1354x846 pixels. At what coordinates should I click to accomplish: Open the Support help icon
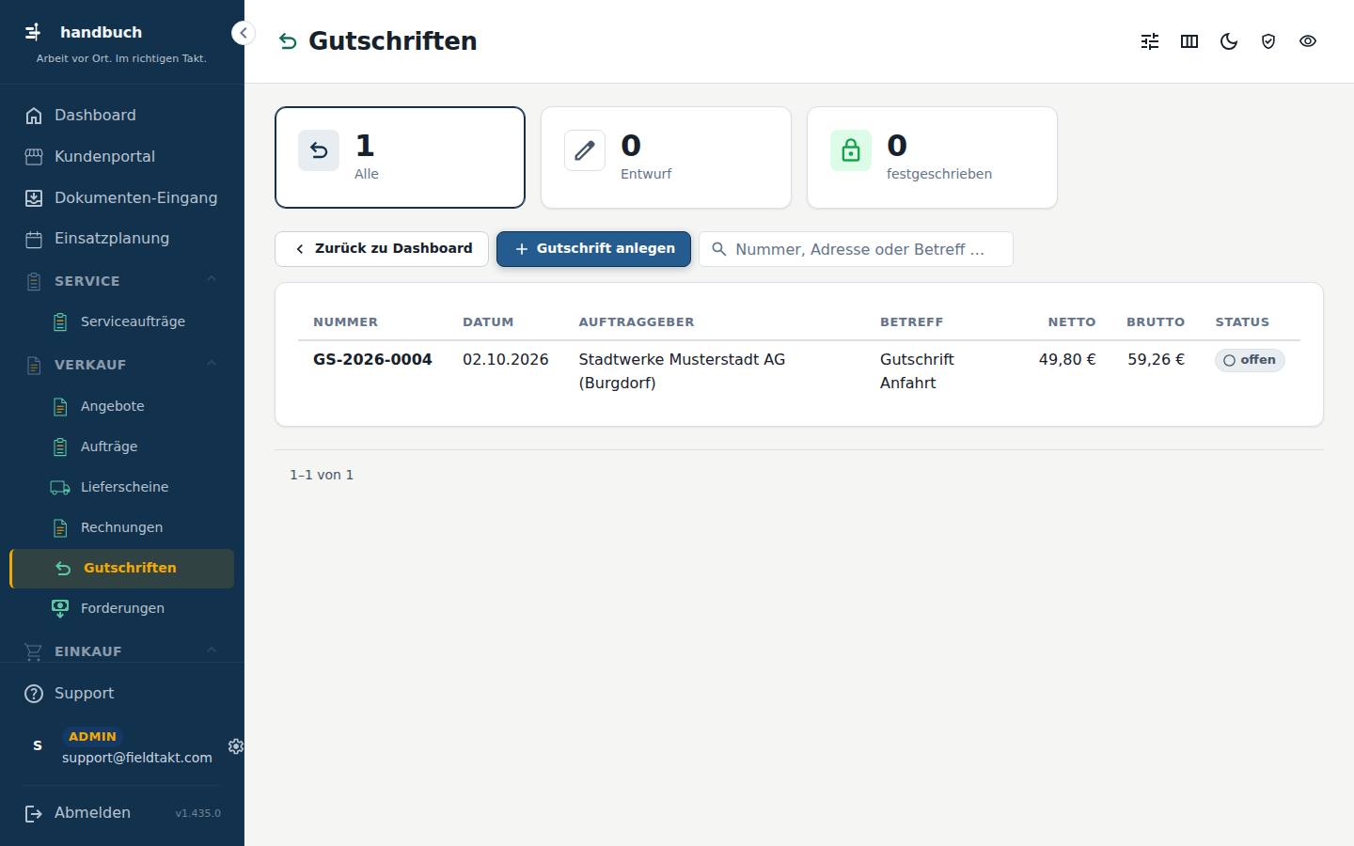(x=34, y=694)
